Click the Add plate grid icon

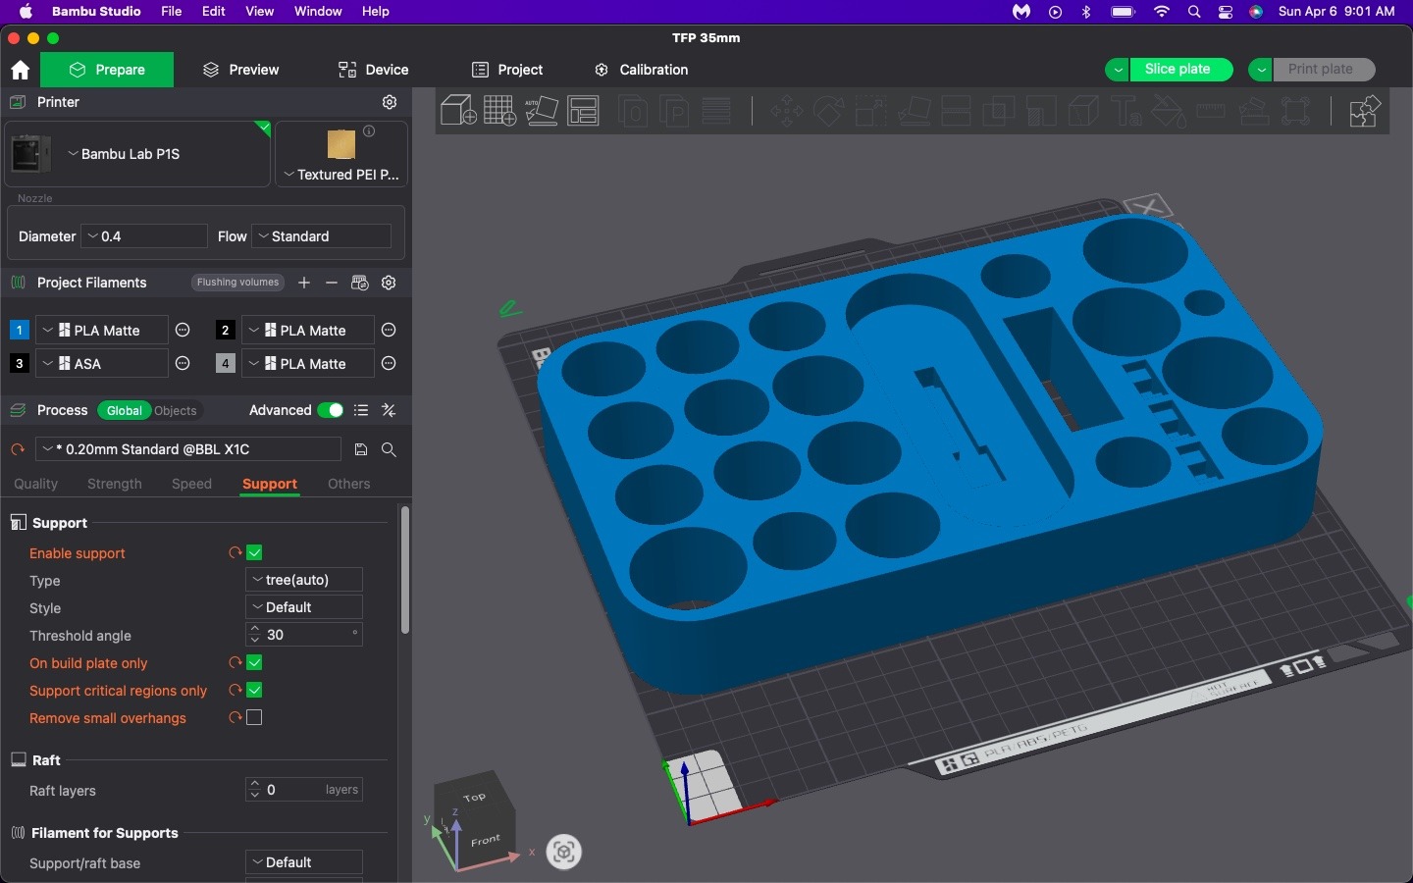pyautogui.click(x=499, y=111)
